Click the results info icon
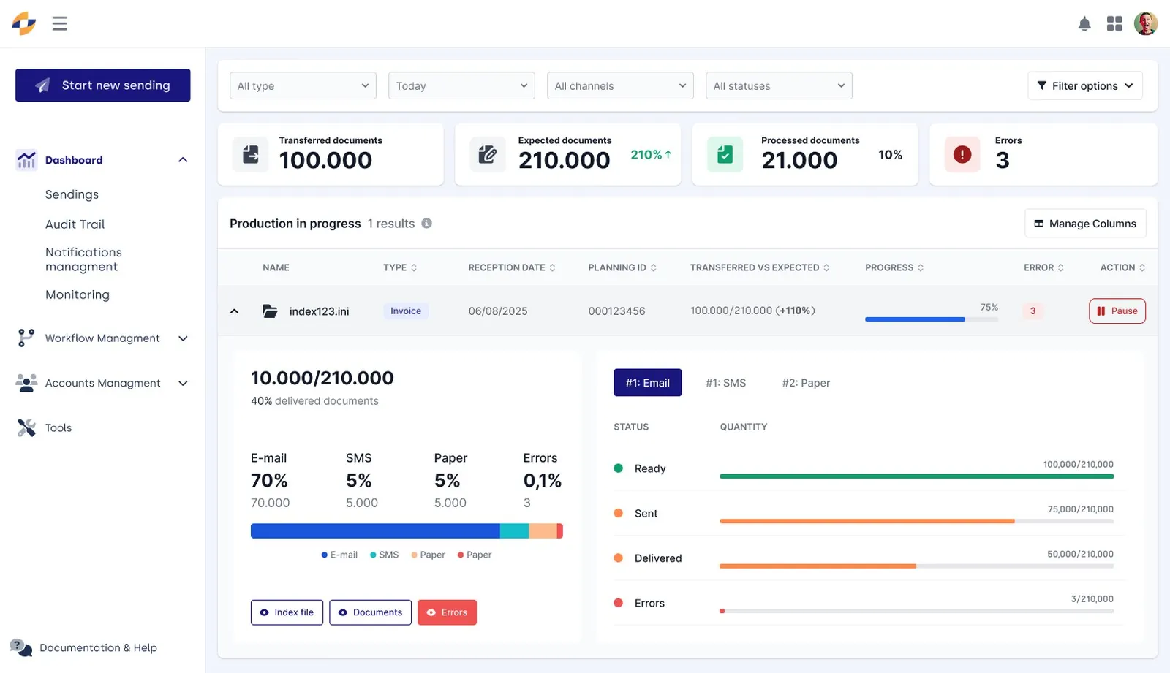1170x673 pixels. click(426, 224)
